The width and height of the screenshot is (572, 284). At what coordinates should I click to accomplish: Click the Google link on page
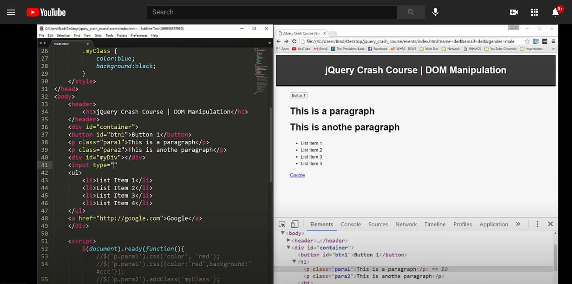297,175
